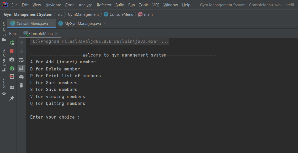The width and height of the screenshot is (298, 153).
Task: Click the GymManagement breadcrumb link
Action: (x=83, y=14)
